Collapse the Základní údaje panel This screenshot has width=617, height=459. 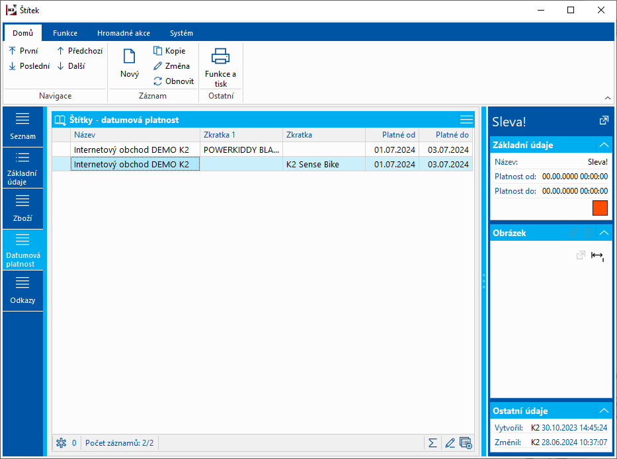click(603, 145)
